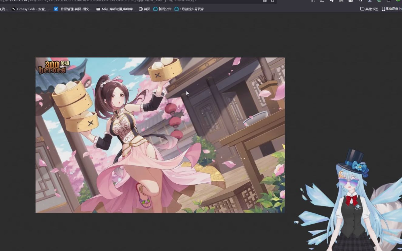Click the 300 heroes artwork image
This screenshot has width=402, height=251.
pos(160,135)
